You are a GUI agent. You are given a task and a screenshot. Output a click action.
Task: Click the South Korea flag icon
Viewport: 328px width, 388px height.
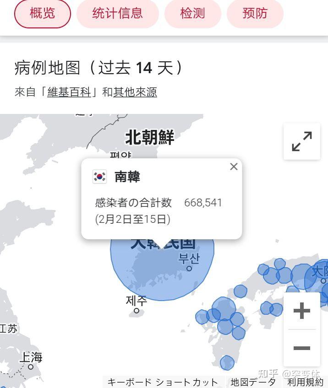pos(99,177)
